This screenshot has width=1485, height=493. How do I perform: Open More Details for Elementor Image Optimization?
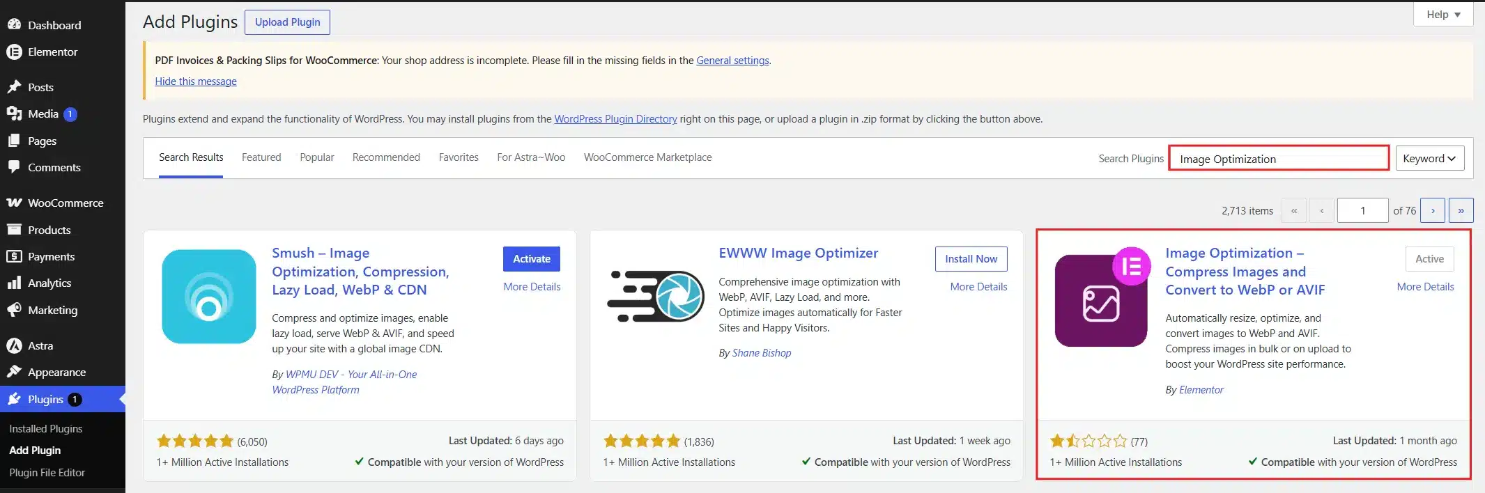coord(1425,287)
